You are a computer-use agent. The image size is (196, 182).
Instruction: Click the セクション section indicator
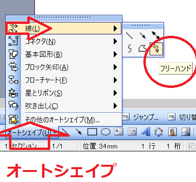point(24,146)
